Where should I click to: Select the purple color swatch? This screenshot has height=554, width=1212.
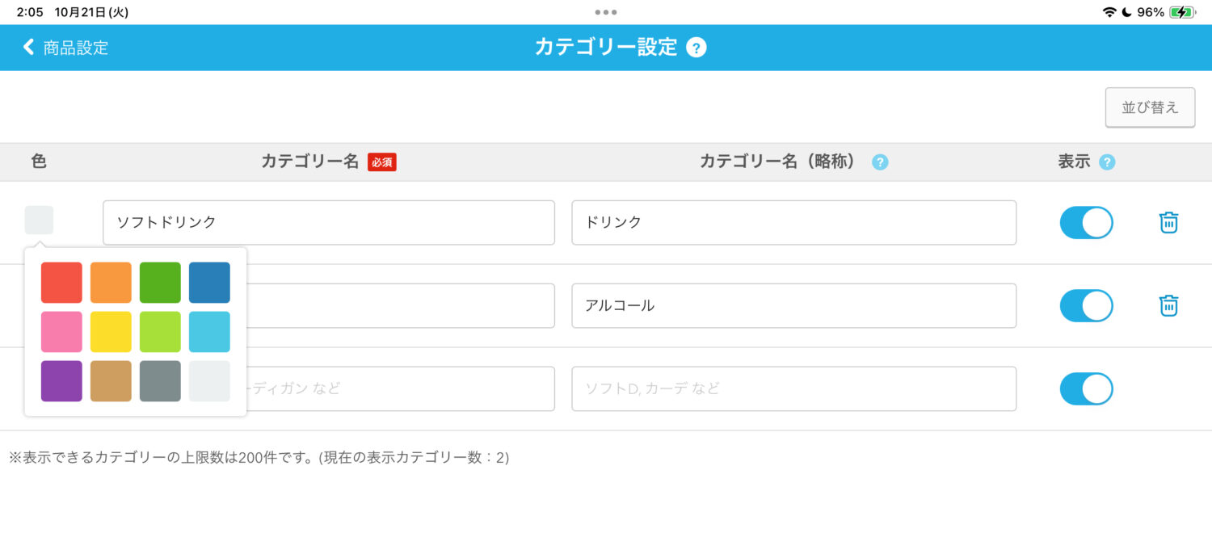[61, 381]
